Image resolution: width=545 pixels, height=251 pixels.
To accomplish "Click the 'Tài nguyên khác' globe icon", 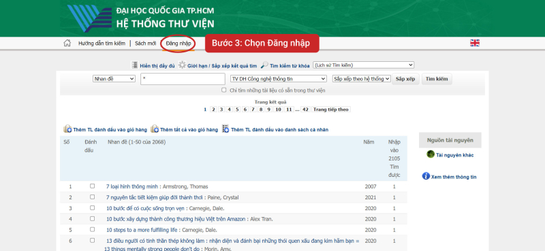I will click(431, 154).
